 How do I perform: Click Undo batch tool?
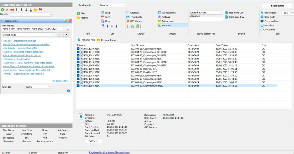pos(268,13)
